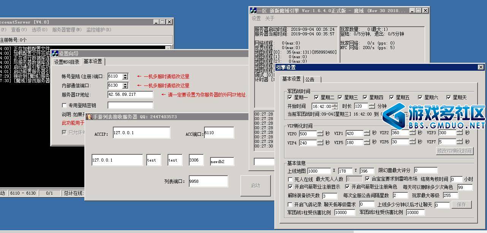Click the 修改VIP孵化时间 button

[454, 151]
